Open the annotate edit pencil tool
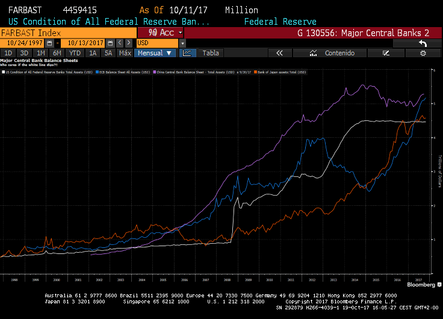 [x=386, y=53]
